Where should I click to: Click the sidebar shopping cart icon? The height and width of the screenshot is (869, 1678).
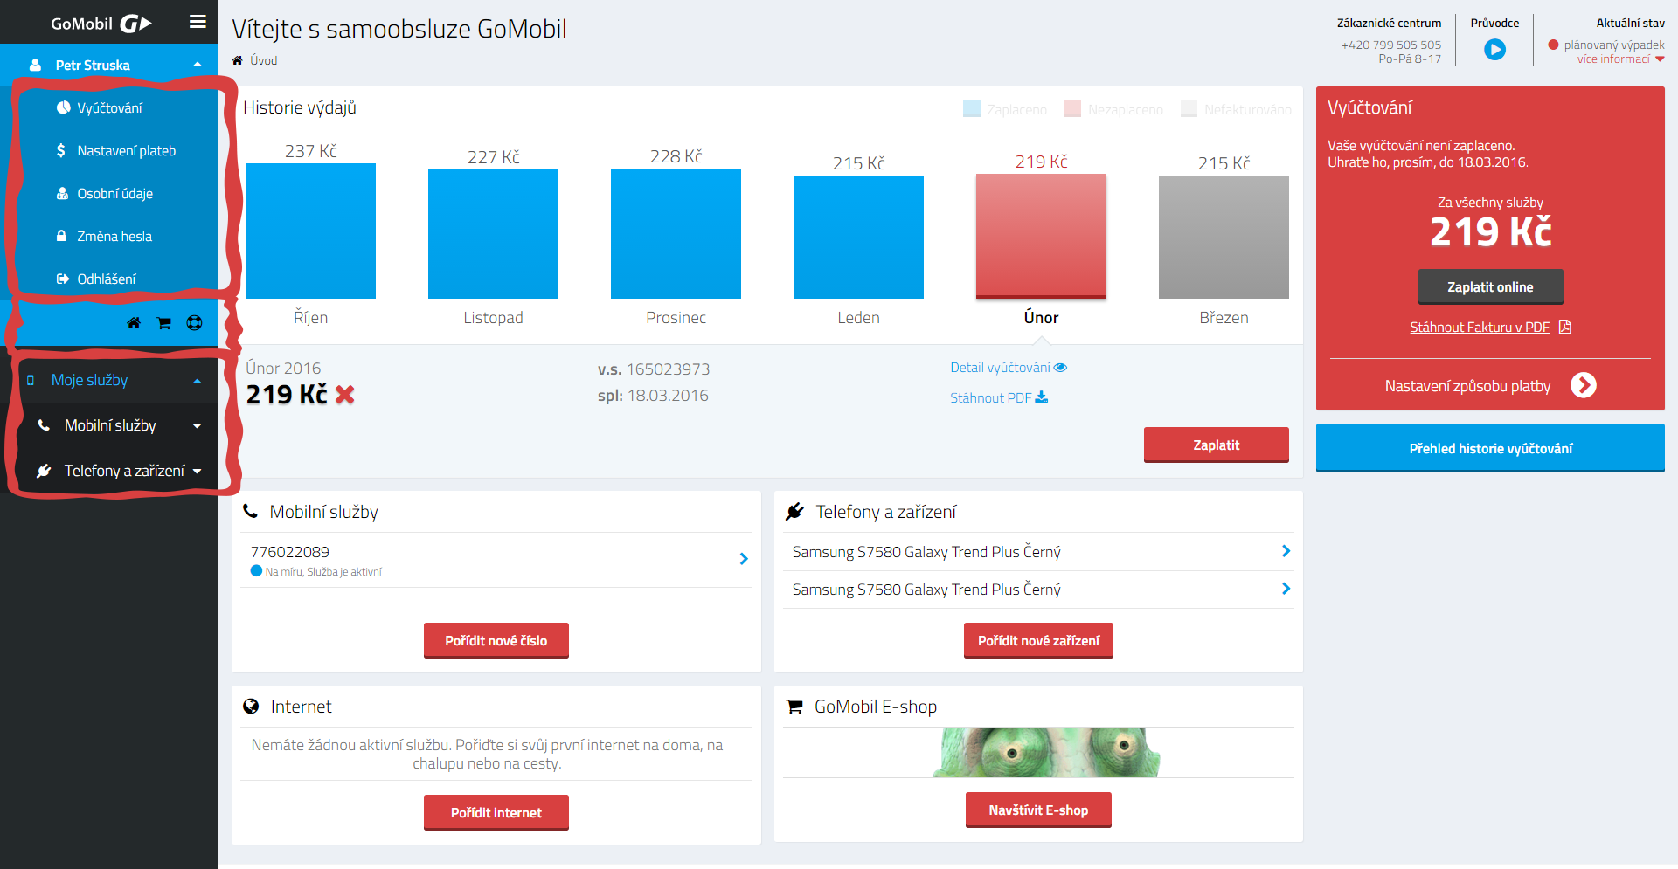coord(163,323)
